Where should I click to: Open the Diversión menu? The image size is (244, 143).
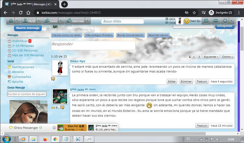(75, 21)
